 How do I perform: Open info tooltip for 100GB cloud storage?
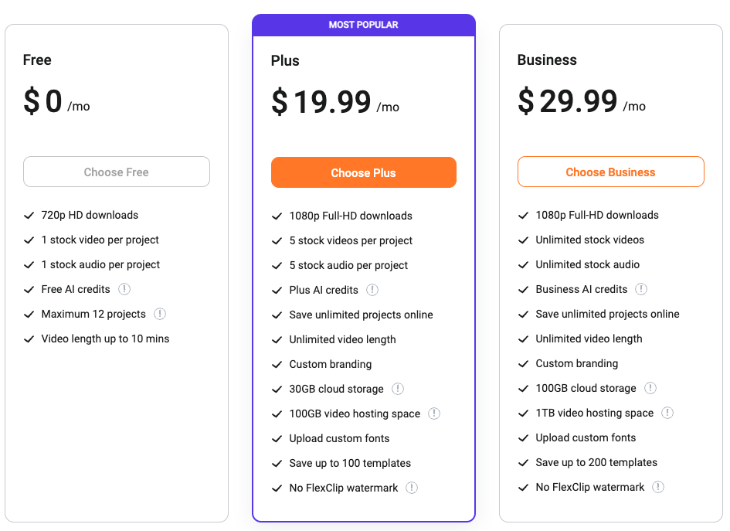tap(650, 388)
